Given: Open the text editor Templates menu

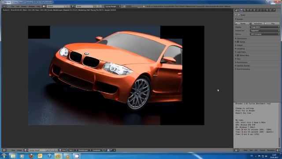Looking at the screenshot, I should pos(271,150).
